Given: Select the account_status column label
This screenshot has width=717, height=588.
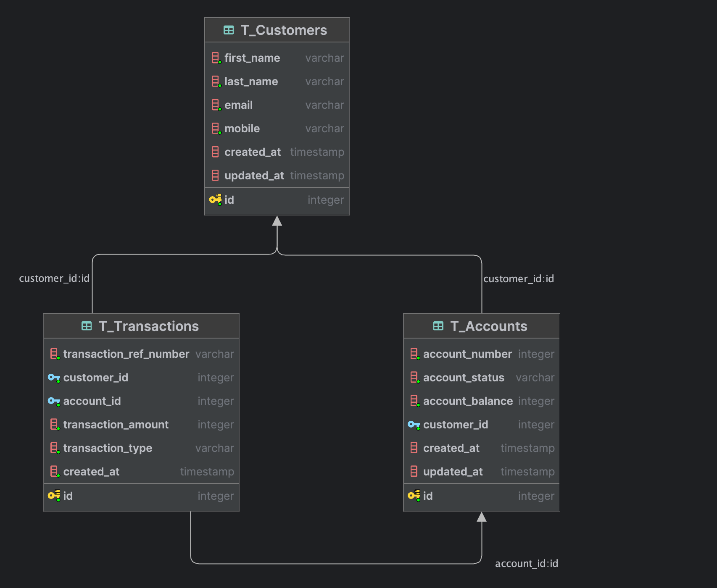Looking at the screenshot, I should coord(464,378).
